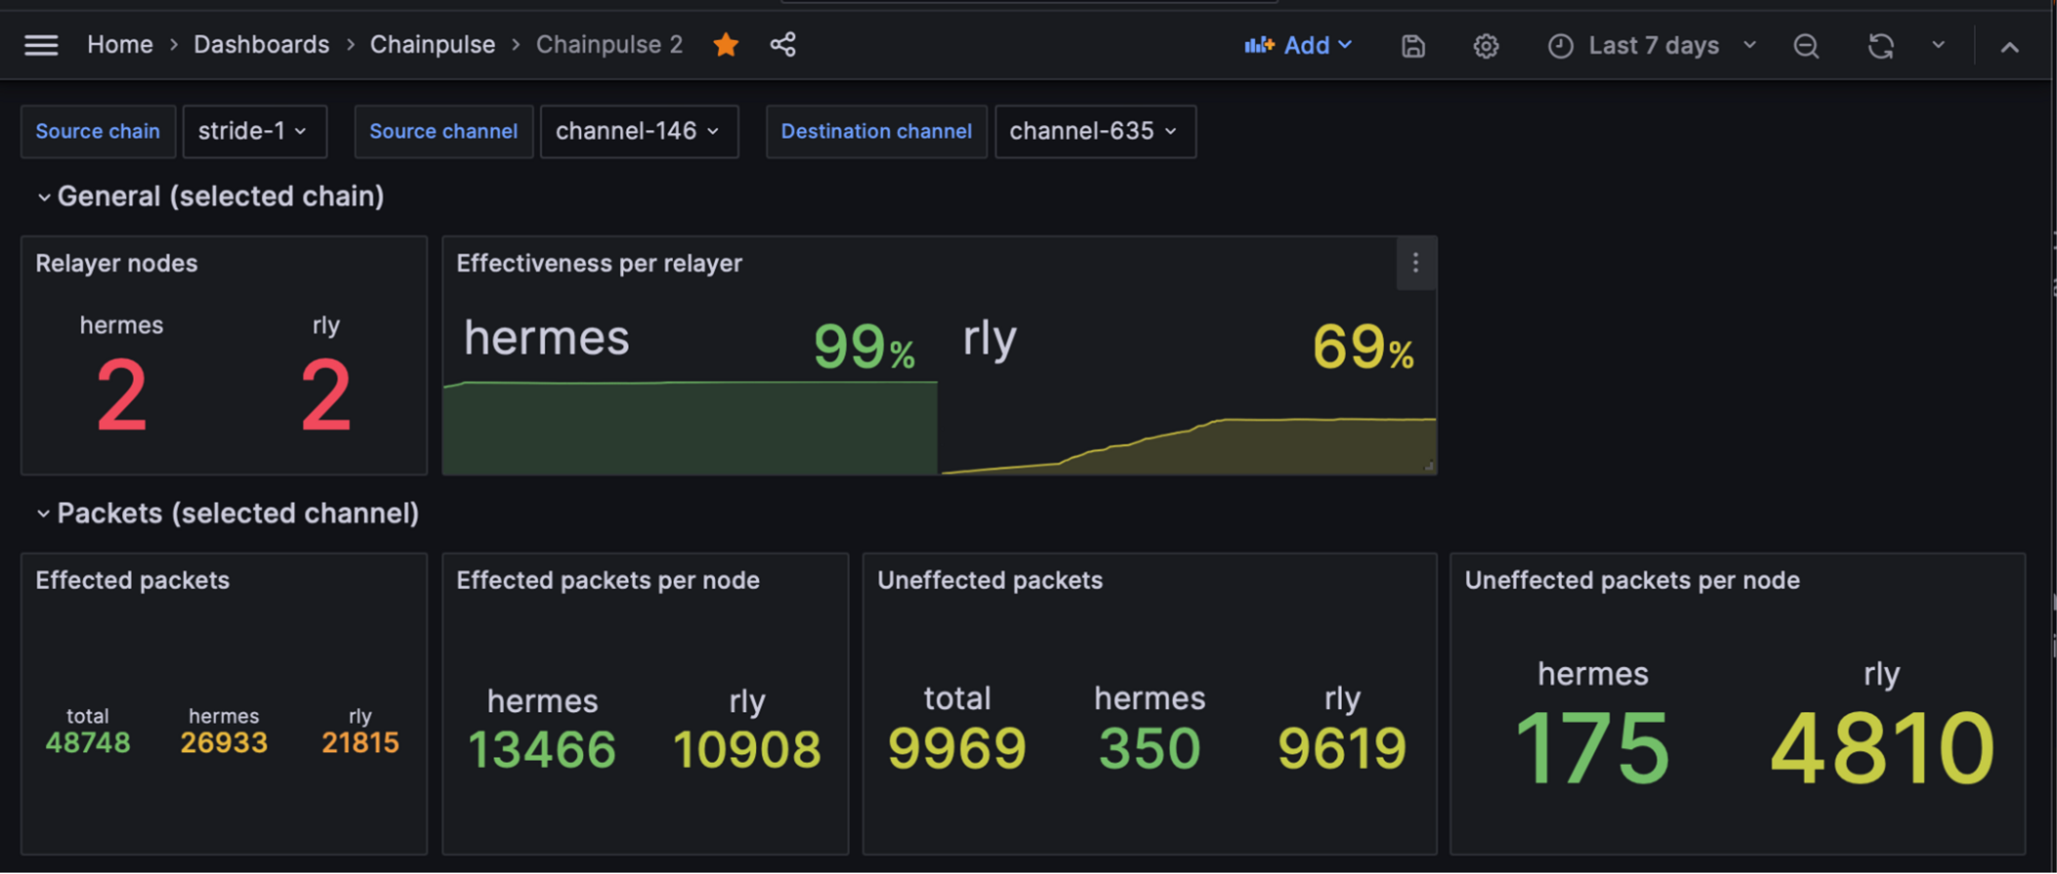
Task: Click Chainpulse 2 breadcrumb title
Action: (609, 45)
